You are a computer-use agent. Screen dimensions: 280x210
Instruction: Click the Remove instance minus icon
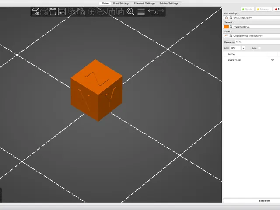tap(100, 12)
